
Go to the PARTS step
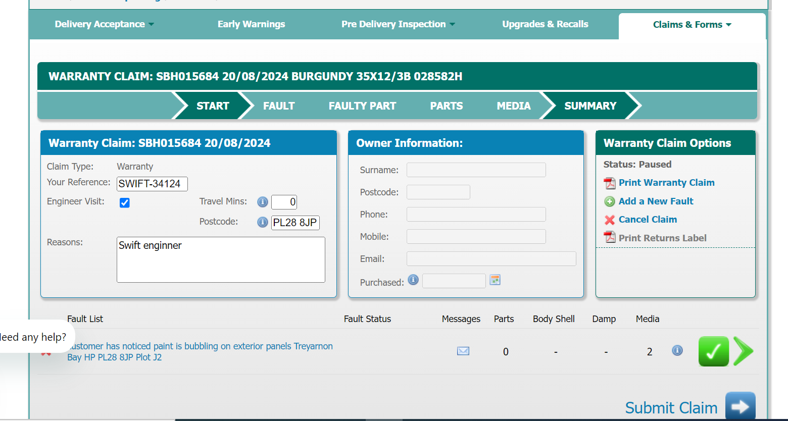[447, 106]
